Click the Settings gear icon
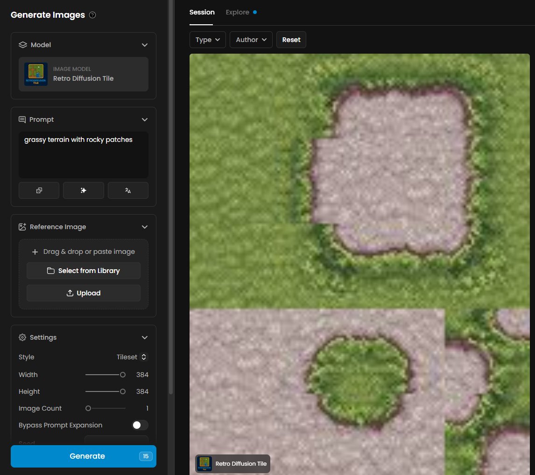535x475 pixels. tap(22, 337)
